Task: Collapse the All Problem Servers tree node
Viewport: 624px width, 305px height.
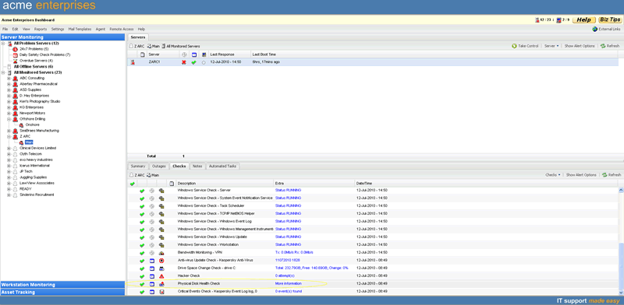Action: (3, 44)
